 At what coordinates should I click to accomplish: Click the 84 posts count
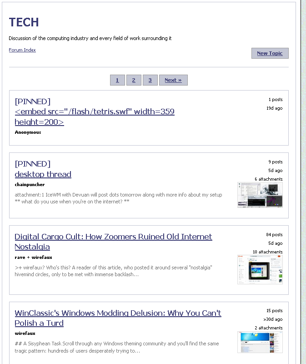(x=274, y=235)
